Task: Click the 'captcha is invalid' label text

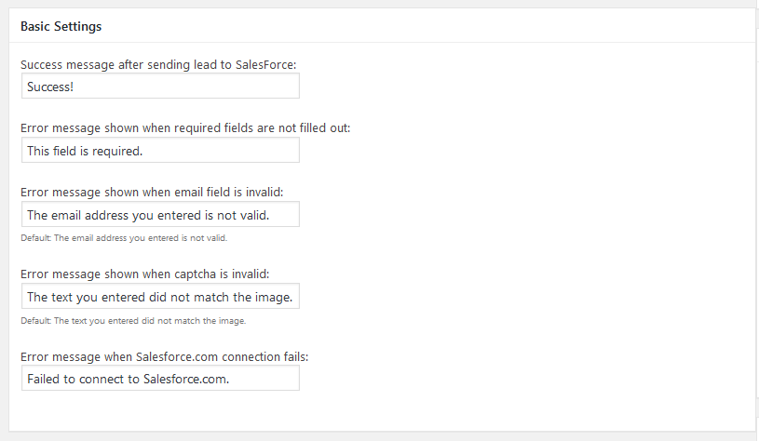Action: (144, 274)
